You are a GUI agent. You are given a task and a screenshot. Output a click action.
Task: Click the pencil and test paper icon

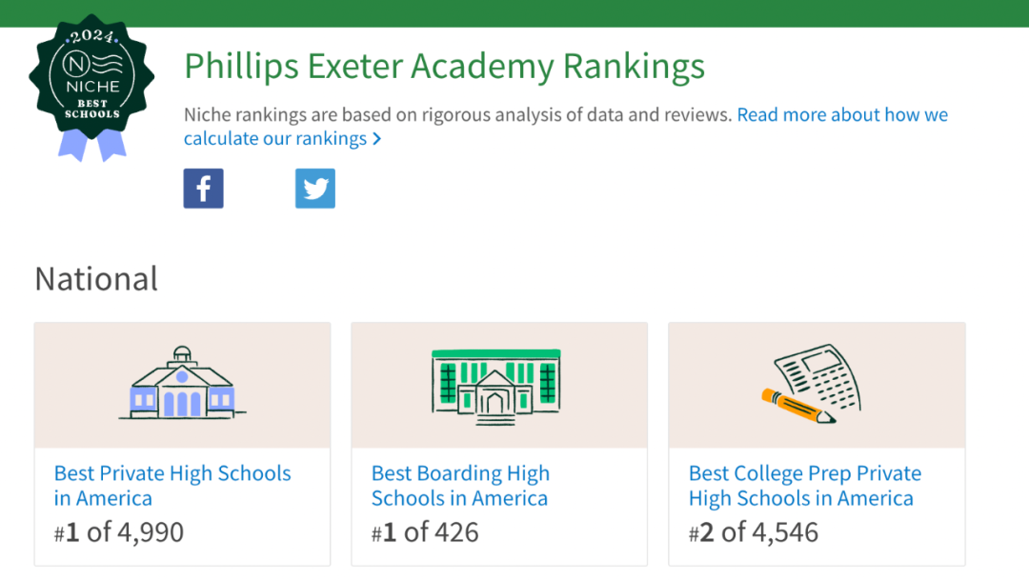coord(811,384)
